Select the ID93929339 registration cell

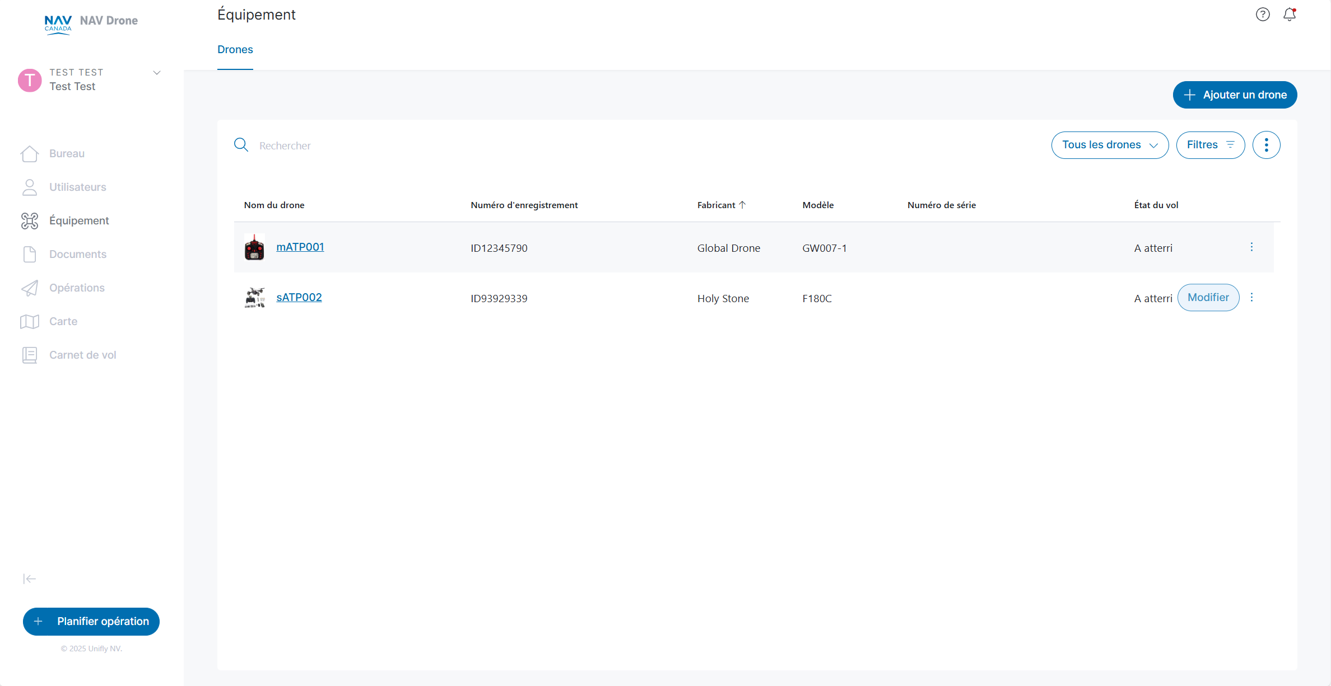pyautogui.click(x=499, y=298)
